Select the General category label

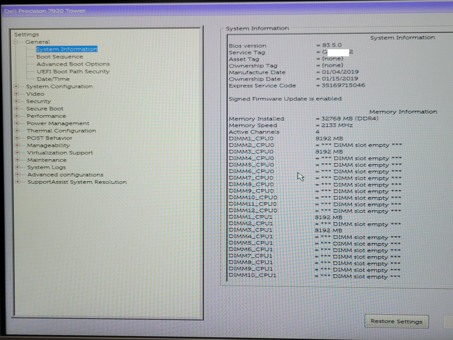(37, 42)
